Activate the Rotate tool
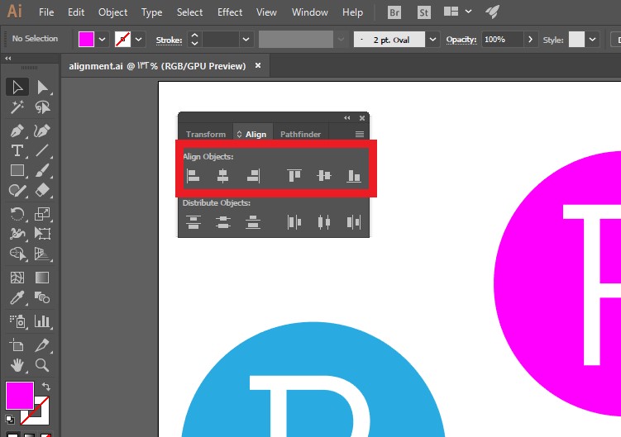This screenshot has height=437, width=621. (x=17, y=214)
